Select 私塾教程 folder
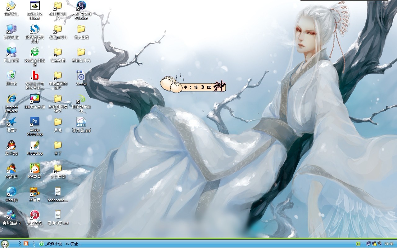This screenshot has height=248, width=397. [58, 55]
